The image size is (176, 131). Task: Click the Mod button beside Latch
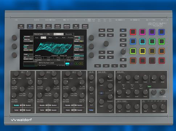[98, 66]
